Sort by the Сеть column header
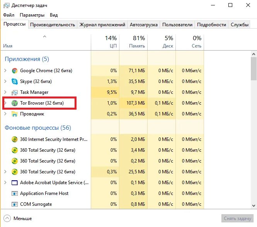Viewport: 257px width, 227px height. (190, 42)
